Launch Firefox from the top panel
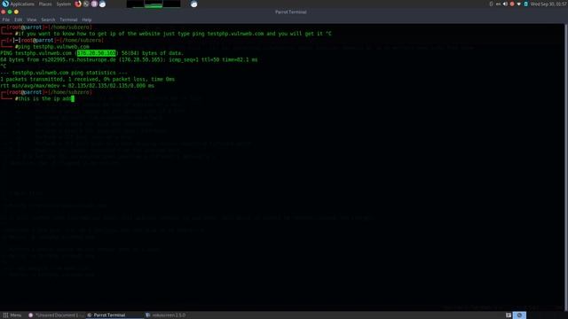The image size is (568, 319). coord(78,4)
